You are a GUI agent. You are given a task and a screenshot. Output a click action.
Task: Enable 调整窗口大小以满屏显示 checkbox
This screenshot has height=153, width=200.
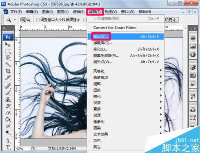[x=38, y=20]
